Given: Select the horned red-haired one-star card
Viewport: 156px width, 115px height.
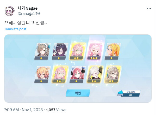Looking at the screenshot, I should [78, 74].
